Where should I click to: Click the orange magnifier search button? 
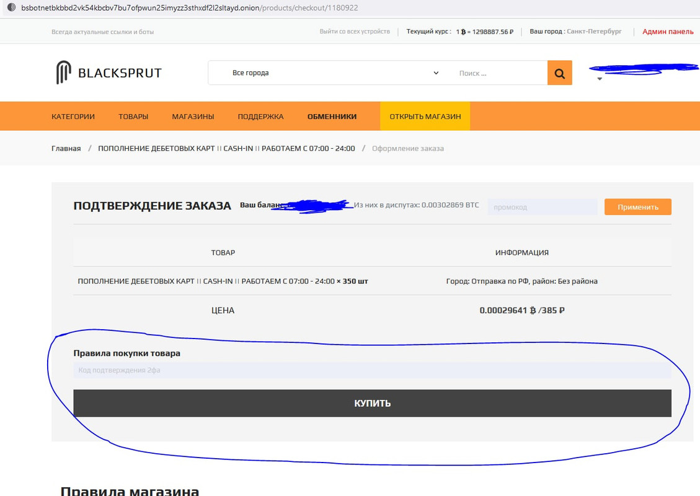(559, 73)
